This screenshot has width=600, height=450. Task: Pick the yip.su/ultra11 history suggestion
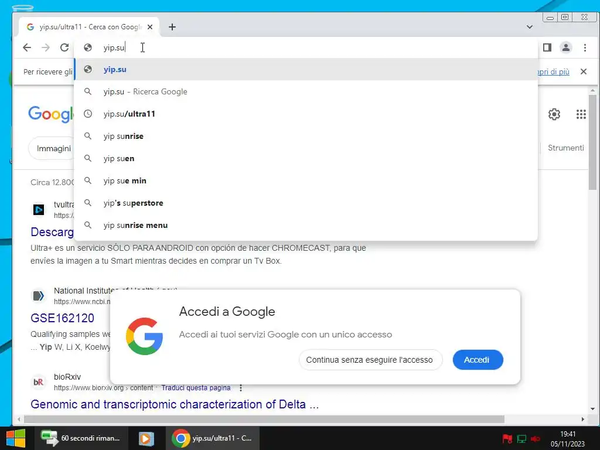point(306,114)
